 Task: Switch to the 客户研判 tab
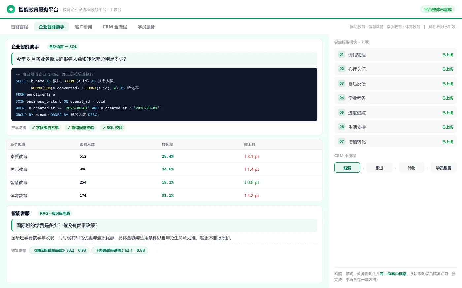pyautogui.click(x=83, y=27)
